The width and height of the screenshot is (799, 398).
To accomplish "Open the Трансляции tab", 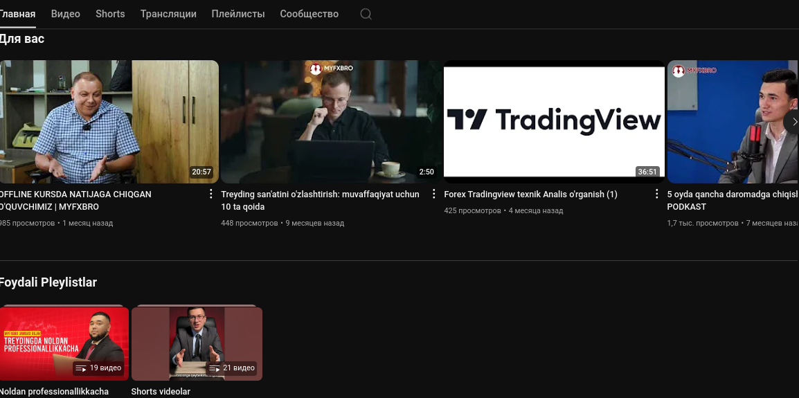I will click(168, 14).
